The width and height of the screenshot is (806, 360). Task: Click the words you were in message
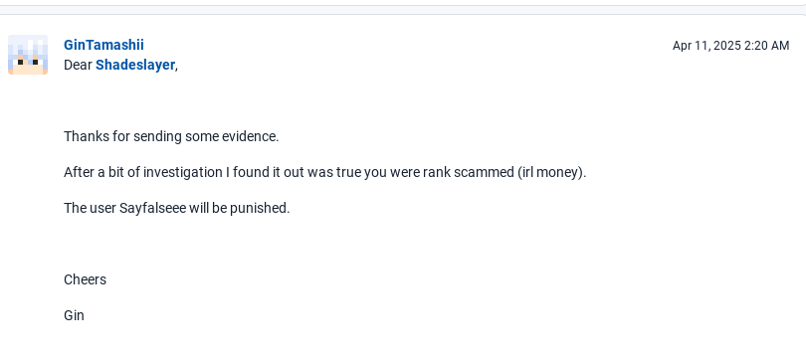click(x=392, y=173)
